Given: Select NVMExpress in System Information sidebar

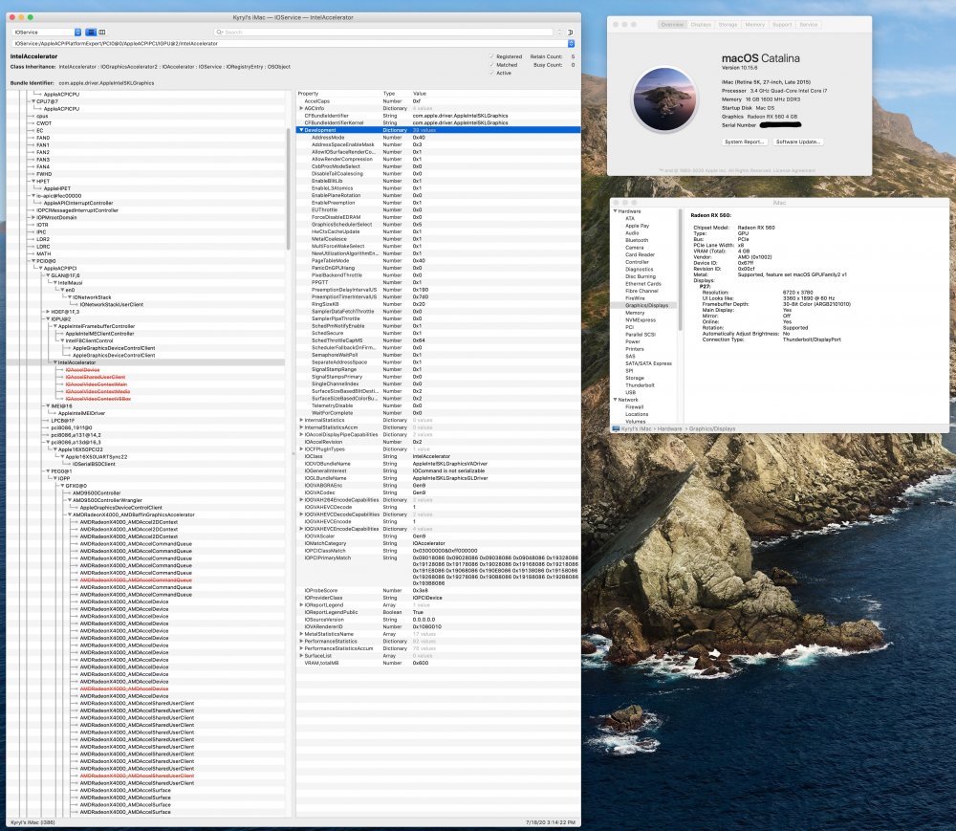Looking at the screenshot, I should coord(641,319).
